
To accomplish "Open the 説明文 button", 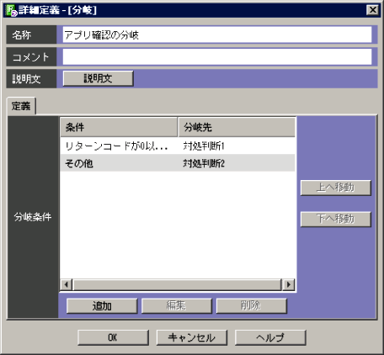I will pos(98,78).
